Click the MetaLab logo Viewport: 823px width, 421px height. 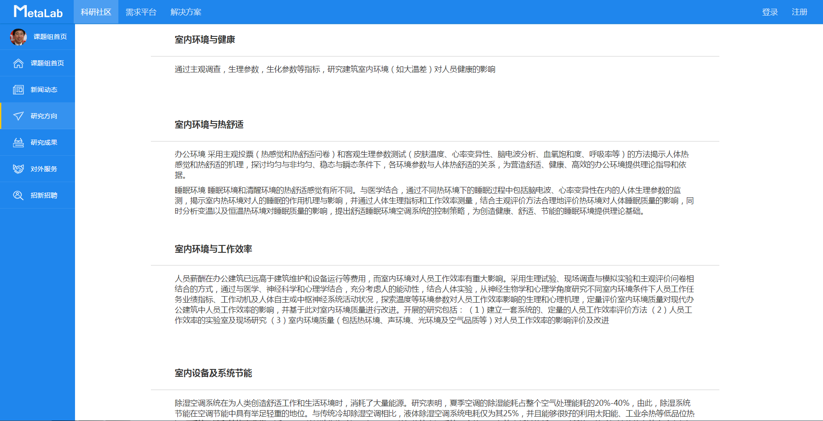click(x=38, y=12)
